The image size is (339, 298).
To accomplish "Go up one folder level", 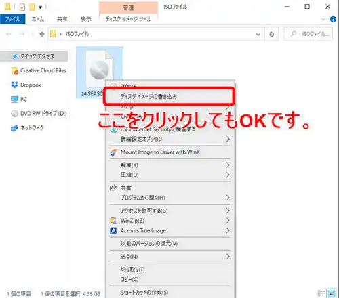I will 42,35.
